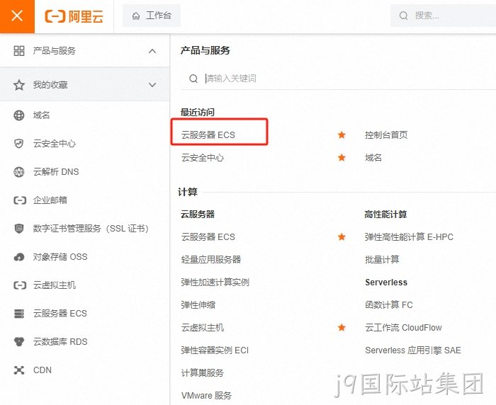
Task: Focus the 请输入关键词 keyword search field
Action: coord(339,78)
